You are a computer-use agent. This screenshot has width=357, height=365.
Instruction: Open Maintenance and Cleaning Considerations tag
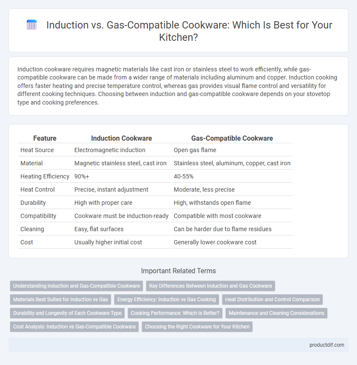point(276,313)
